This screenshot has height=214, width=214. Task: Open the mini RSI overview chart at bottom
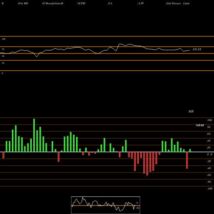tap(106, 205)
